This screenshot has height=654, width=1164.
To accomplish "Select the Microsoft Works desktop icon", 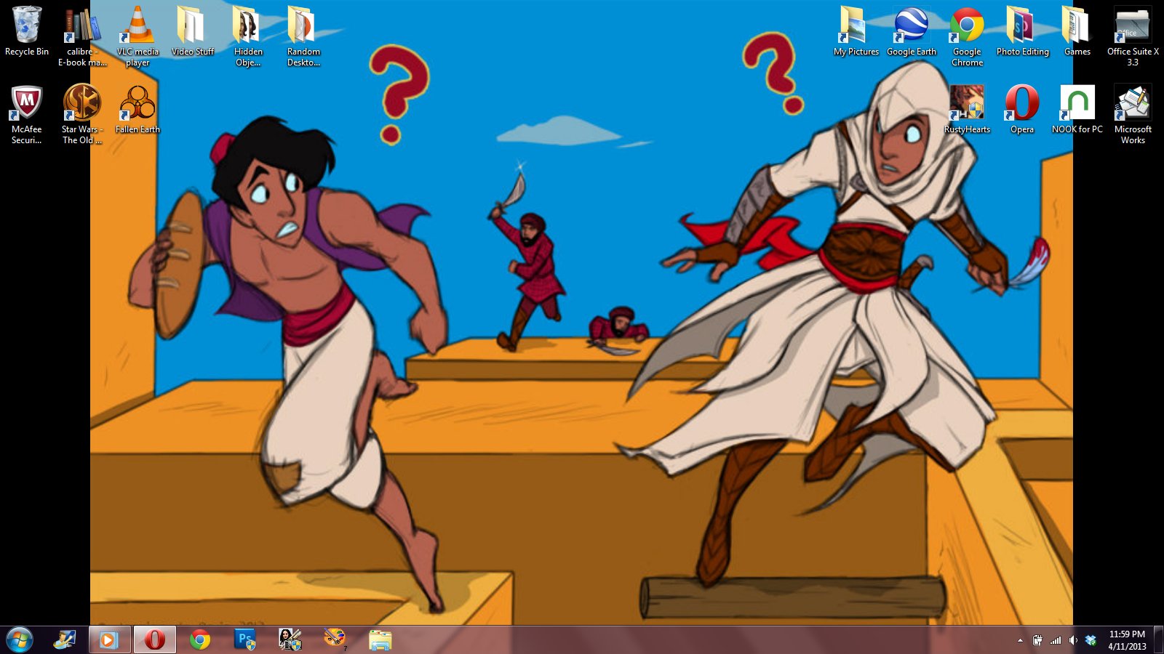I will tap(1133, 104).
